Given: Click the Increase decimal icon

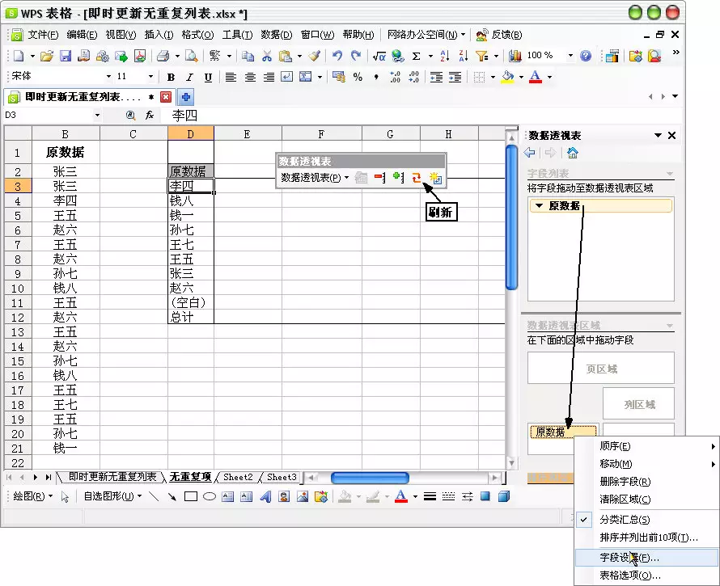Looking at the screenshot, I should [395, 77].
